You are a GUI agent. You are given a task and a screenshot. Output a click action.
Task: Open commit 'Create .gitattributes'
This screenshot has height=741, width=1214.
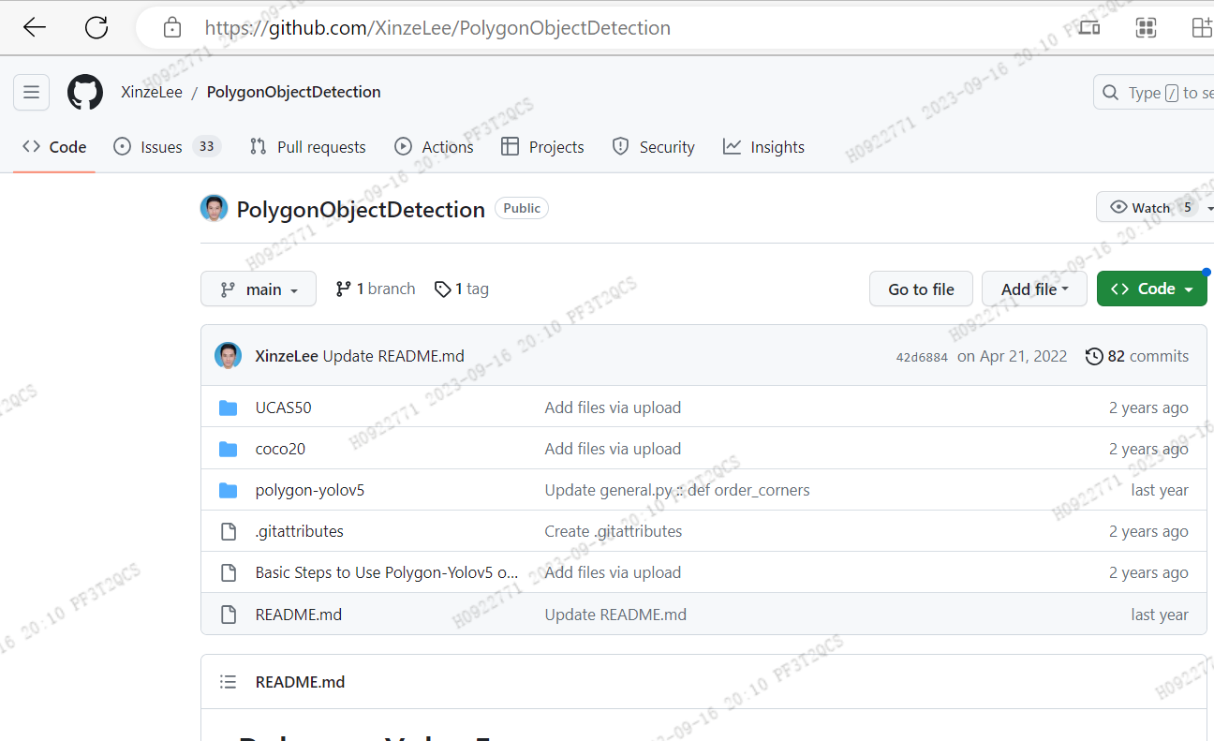coord(614,531)
